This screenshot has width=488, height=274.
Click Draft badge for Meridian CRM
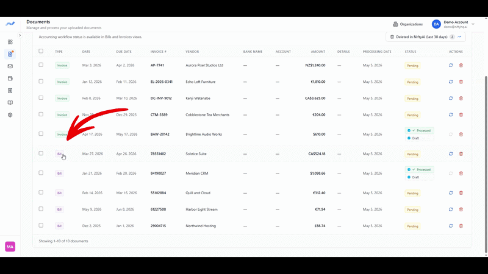[x=419, y=177]
